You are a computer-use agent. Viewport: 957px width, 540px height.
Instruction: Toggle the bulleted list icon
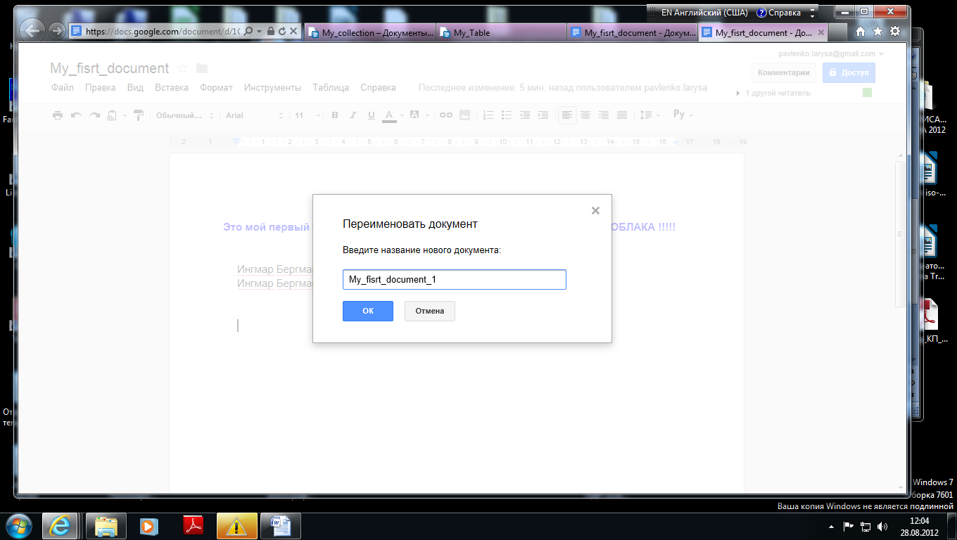click(507, 115)
